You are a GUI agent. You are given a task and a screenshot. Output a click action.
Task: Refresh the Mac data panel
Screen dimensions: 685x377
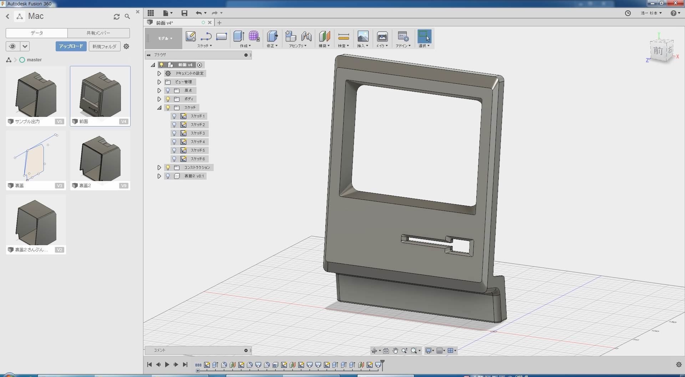click(117, 16)
